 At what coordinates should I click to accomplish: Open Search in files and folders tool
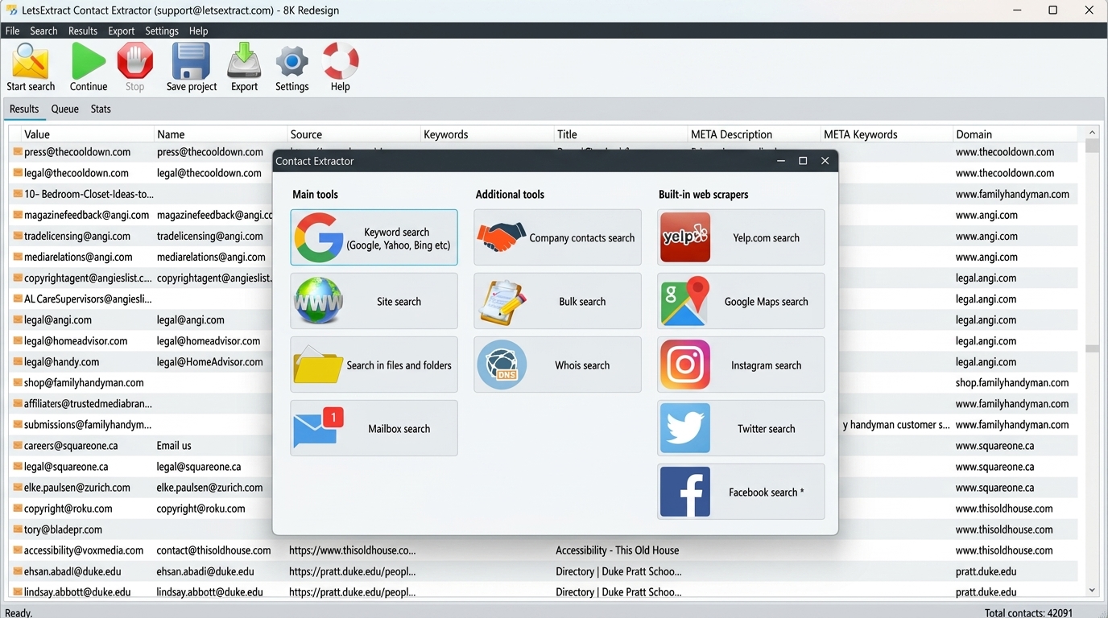click(x=374, y=365)
